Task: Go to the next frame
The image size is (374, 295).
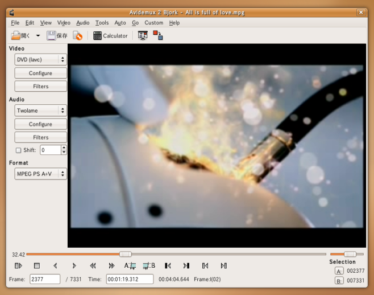Action: click(x=74, y=265)
